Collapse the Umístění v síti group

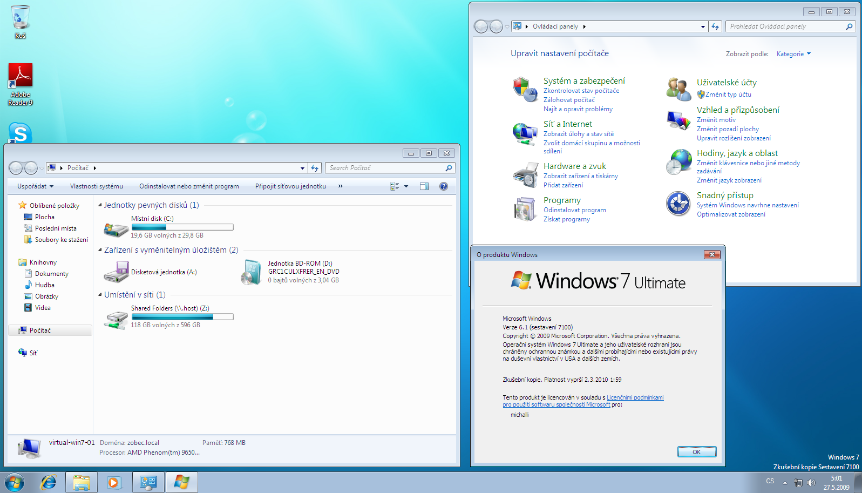[x=100, y=295]
